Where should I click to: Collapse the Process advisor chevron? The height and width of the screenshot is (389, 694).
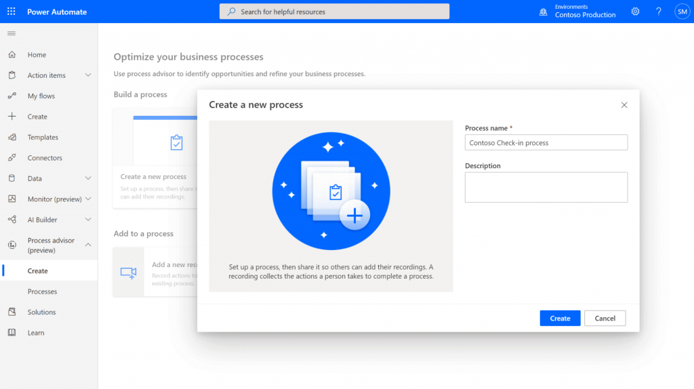[88, 245]
